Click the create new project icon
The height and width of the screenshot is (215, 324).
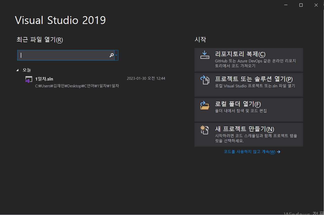(x=205, y=130)
